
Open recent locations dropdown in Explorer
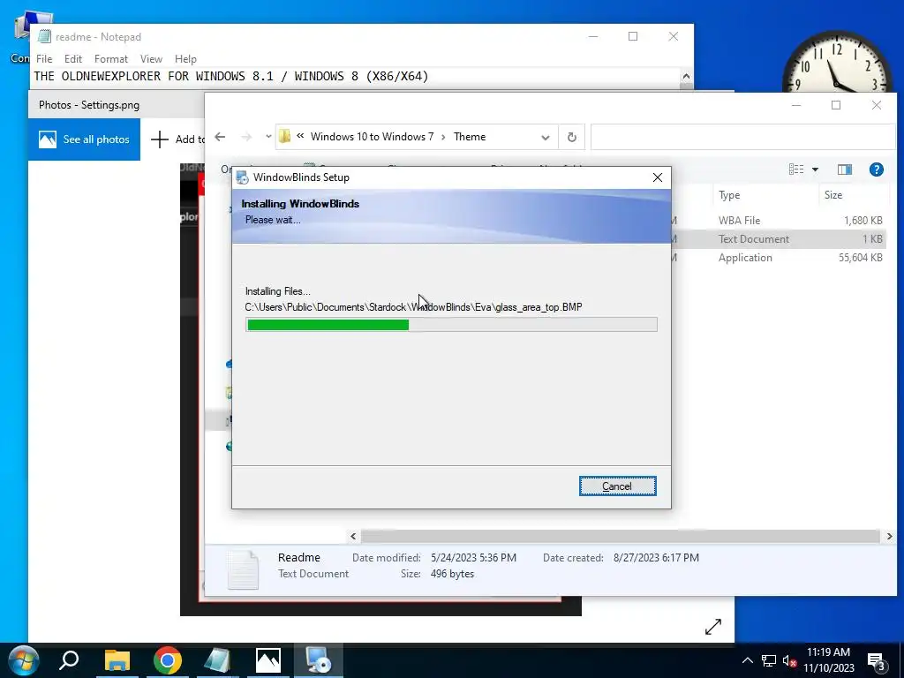268,137
